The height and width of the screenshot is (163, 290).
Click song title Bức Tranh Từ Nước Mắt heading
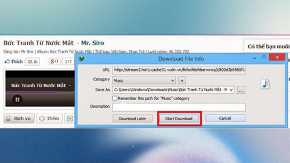click(x=38, y=43)
